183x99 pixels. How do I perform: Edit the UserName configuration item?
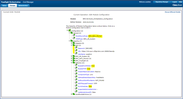[82, 54]
